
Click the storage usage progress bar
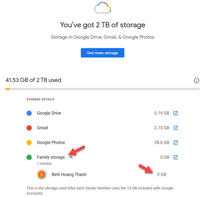pos(103,89)
